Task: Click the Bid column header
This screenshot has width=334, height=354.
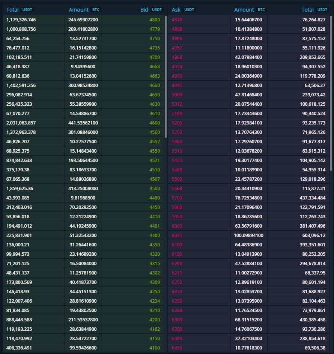Action: coord(151,10)
